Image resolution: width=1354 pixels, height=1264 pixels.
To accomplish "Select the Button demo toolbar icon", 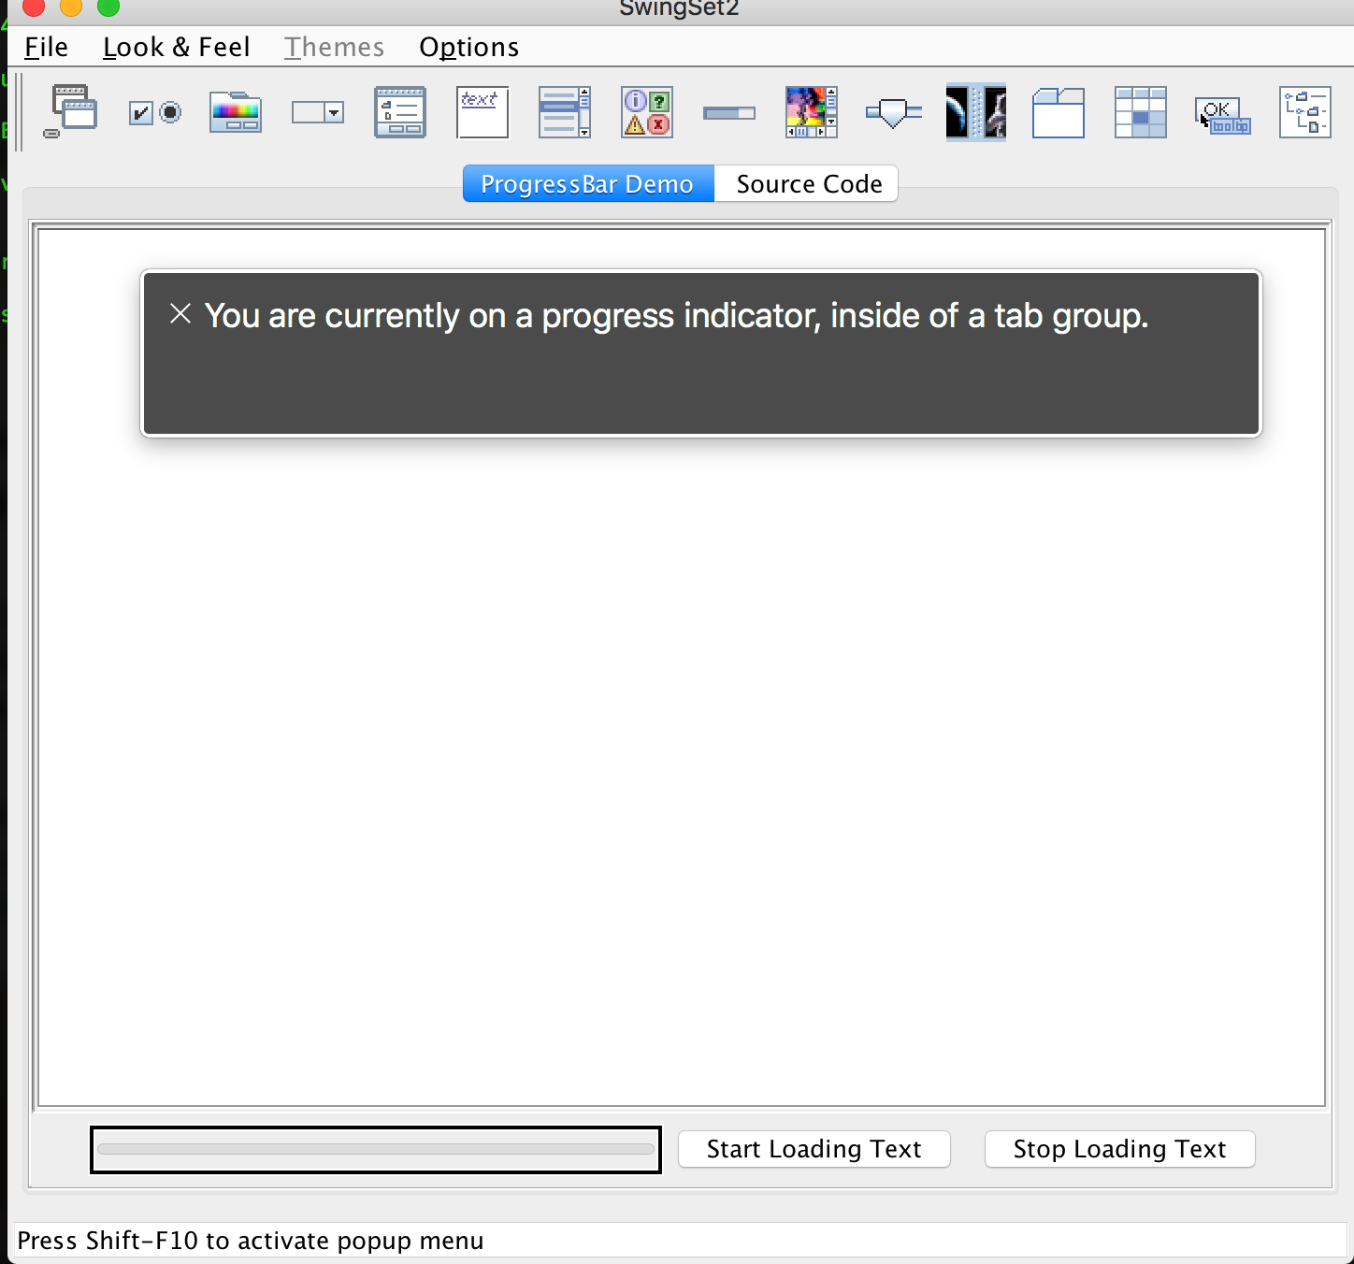I will pos(154,113).
